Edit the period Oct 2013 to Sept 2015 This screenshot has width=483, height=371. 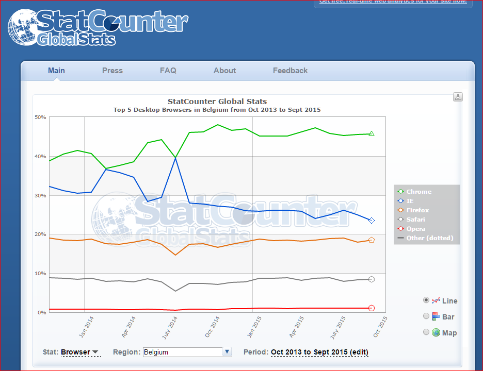[319, 352]
